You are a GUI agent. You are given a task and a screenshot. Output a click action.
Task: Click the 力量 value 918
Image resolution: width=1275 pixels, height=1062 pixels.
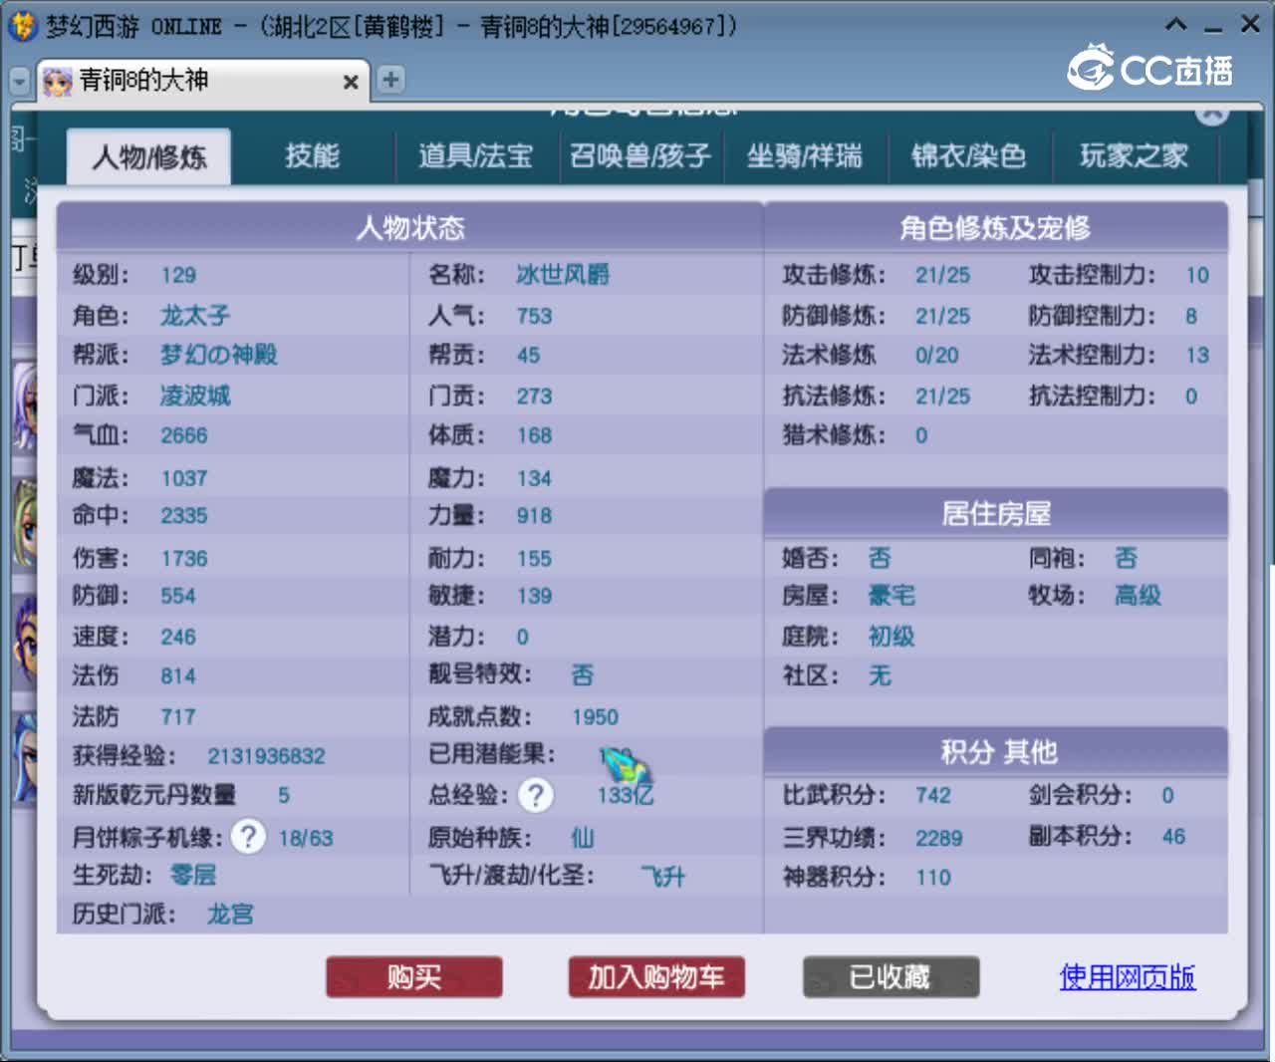[x=534, y=516]
